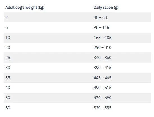Viewport: 154px width, 117px height.
Task: Click the 445 – 465 ration value
Action: point(103,78)
